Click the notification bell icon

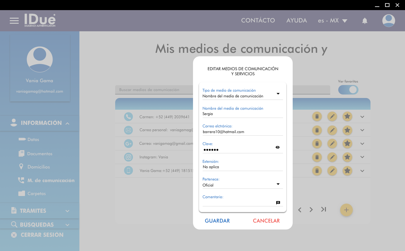364,21
